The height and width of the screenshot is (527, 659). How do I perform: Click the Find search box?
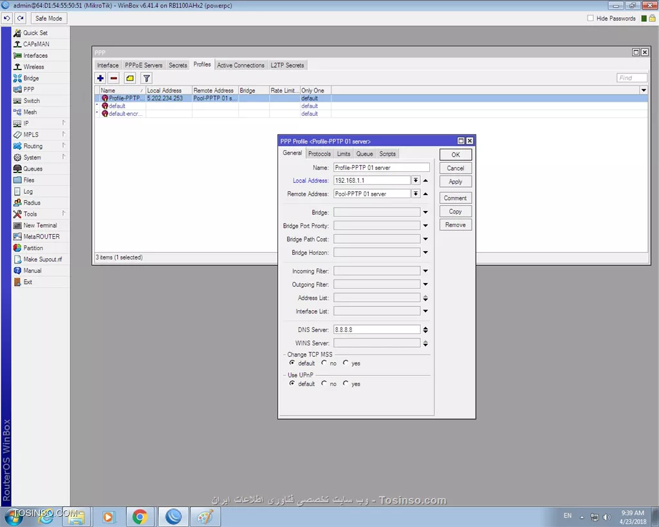[632, 78]
